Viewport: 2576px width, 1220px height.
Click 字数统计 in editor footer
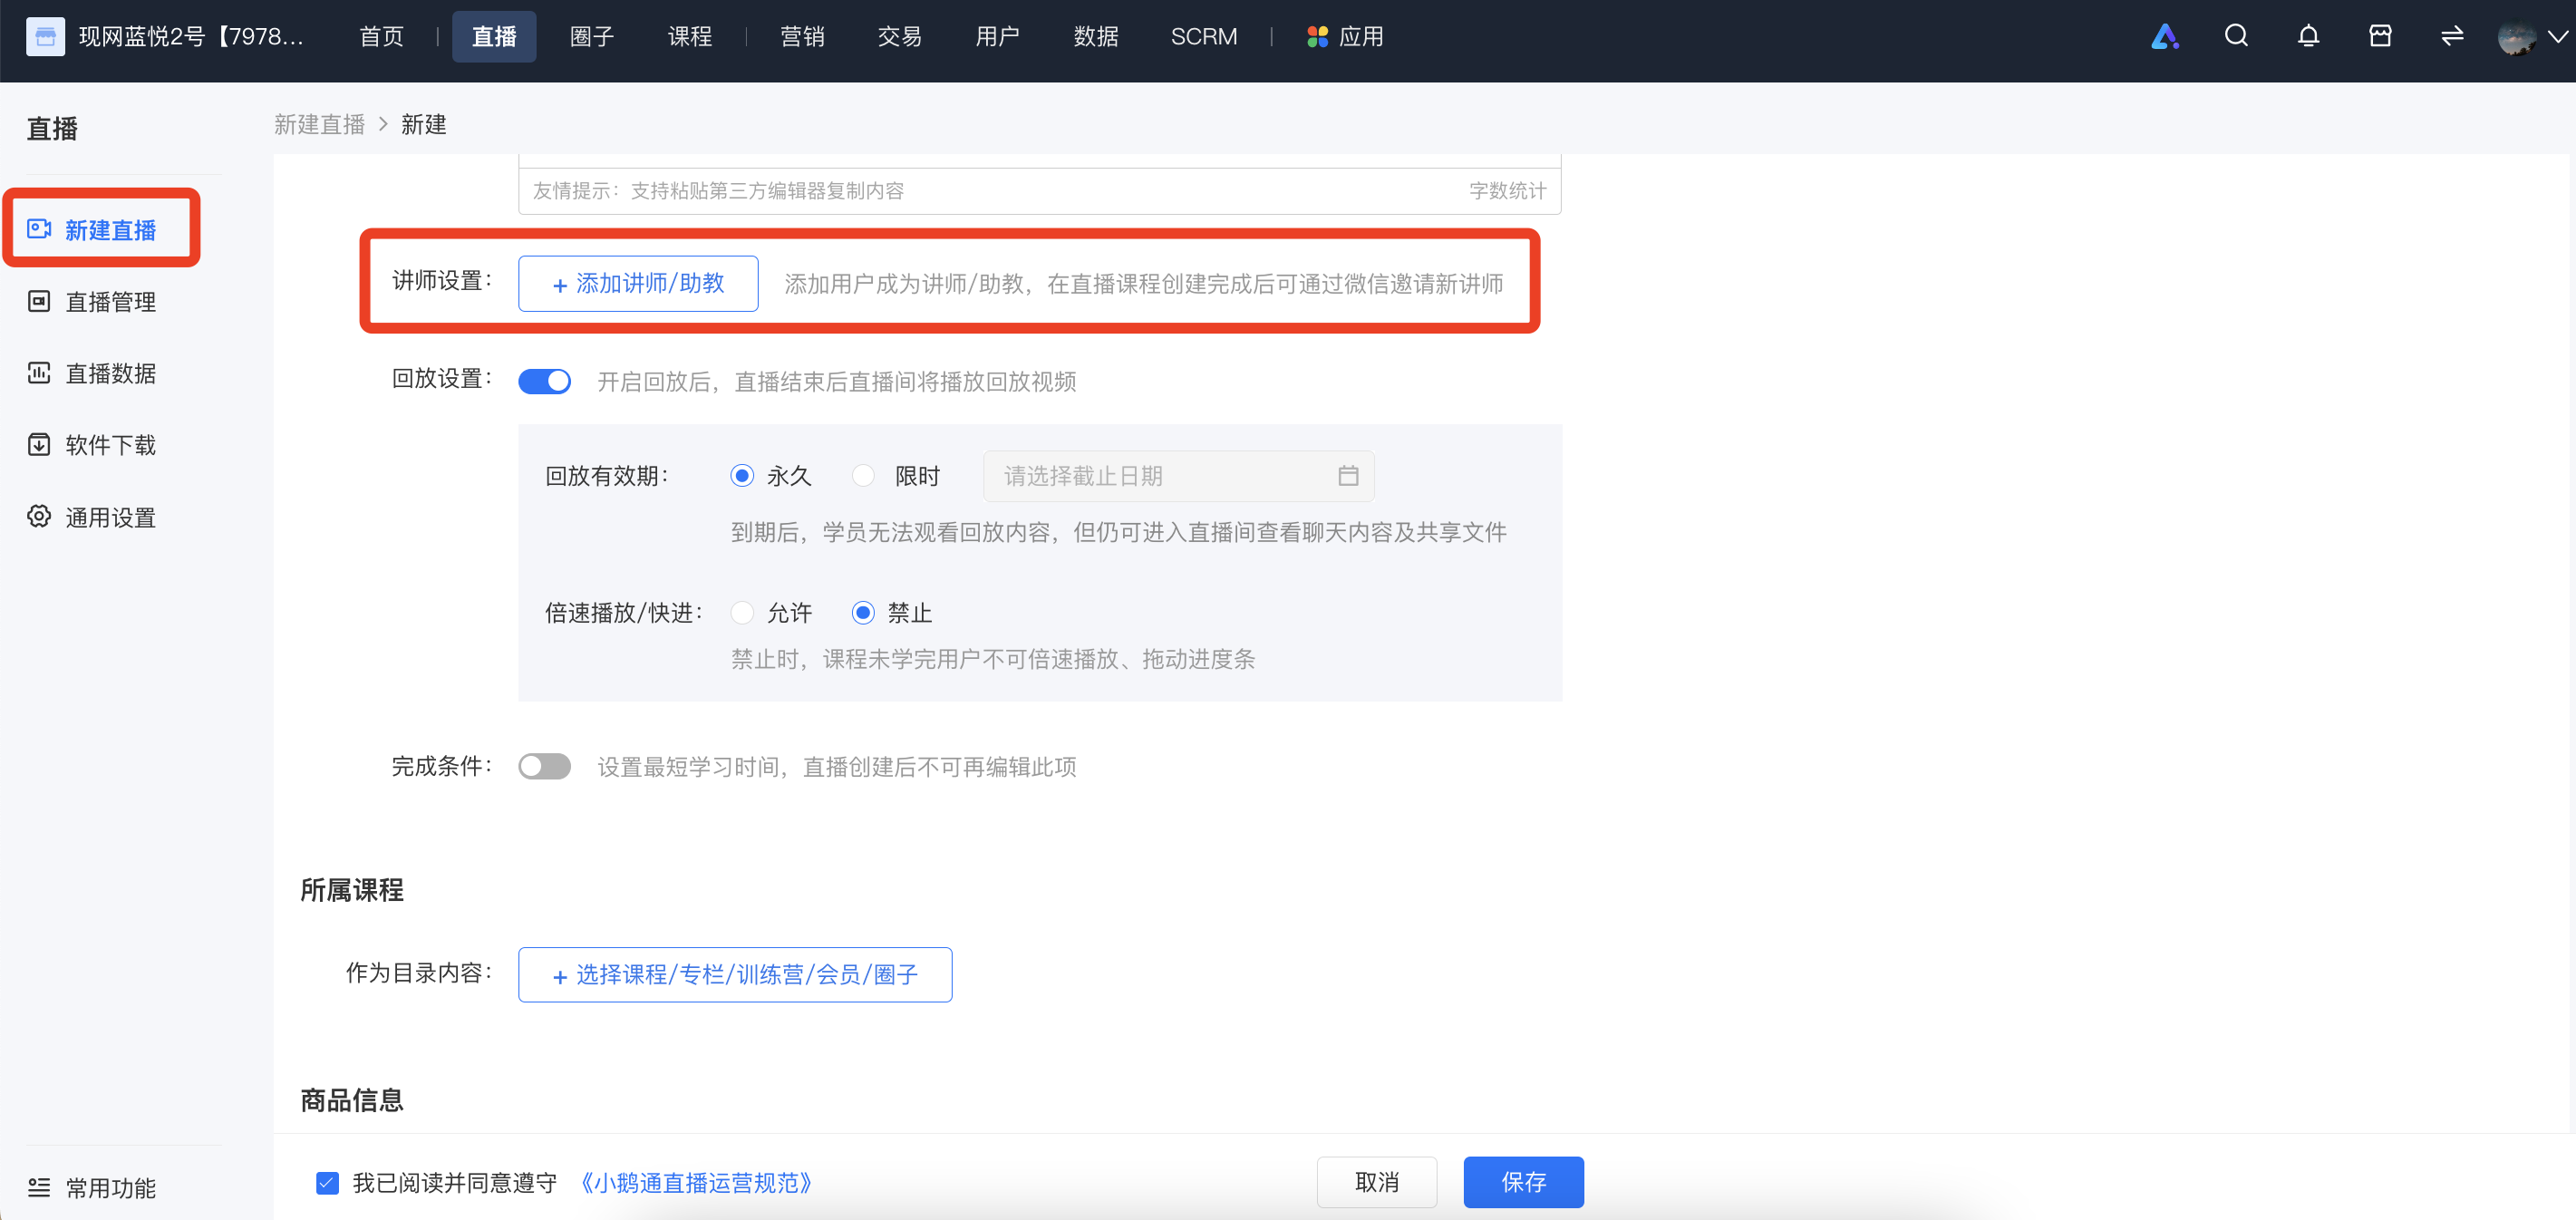pyautogui.click(x=1507, y=190)
